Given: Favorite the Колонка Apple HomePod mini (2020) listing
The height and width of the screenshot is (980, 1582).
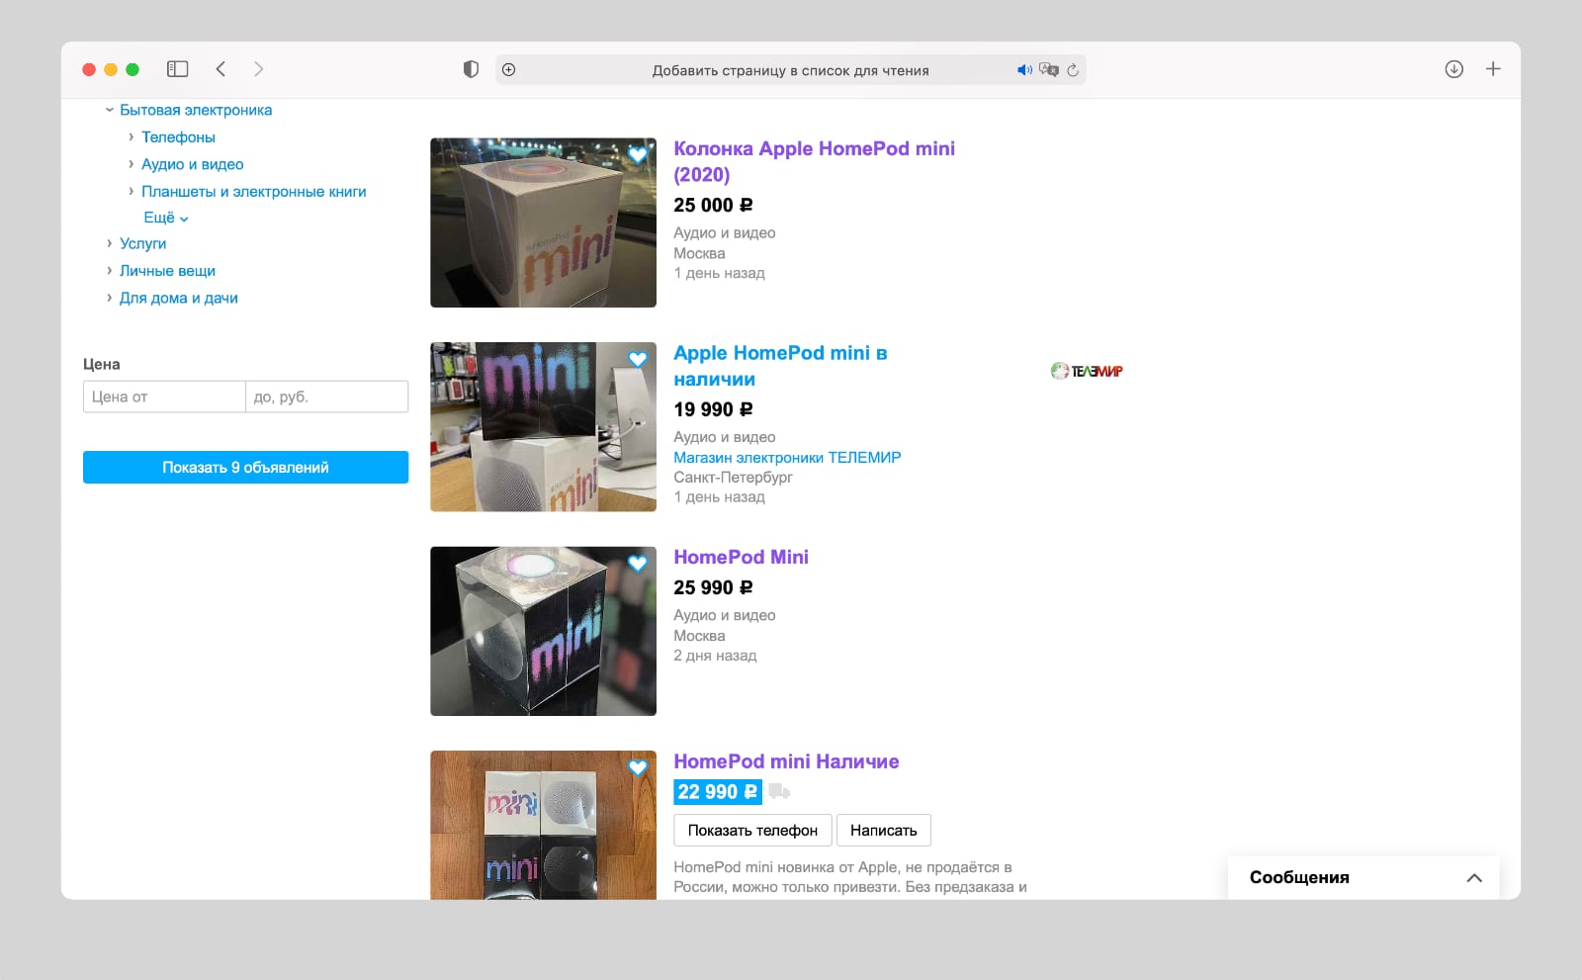Looking at the screenshot, I should coord(638,154).
